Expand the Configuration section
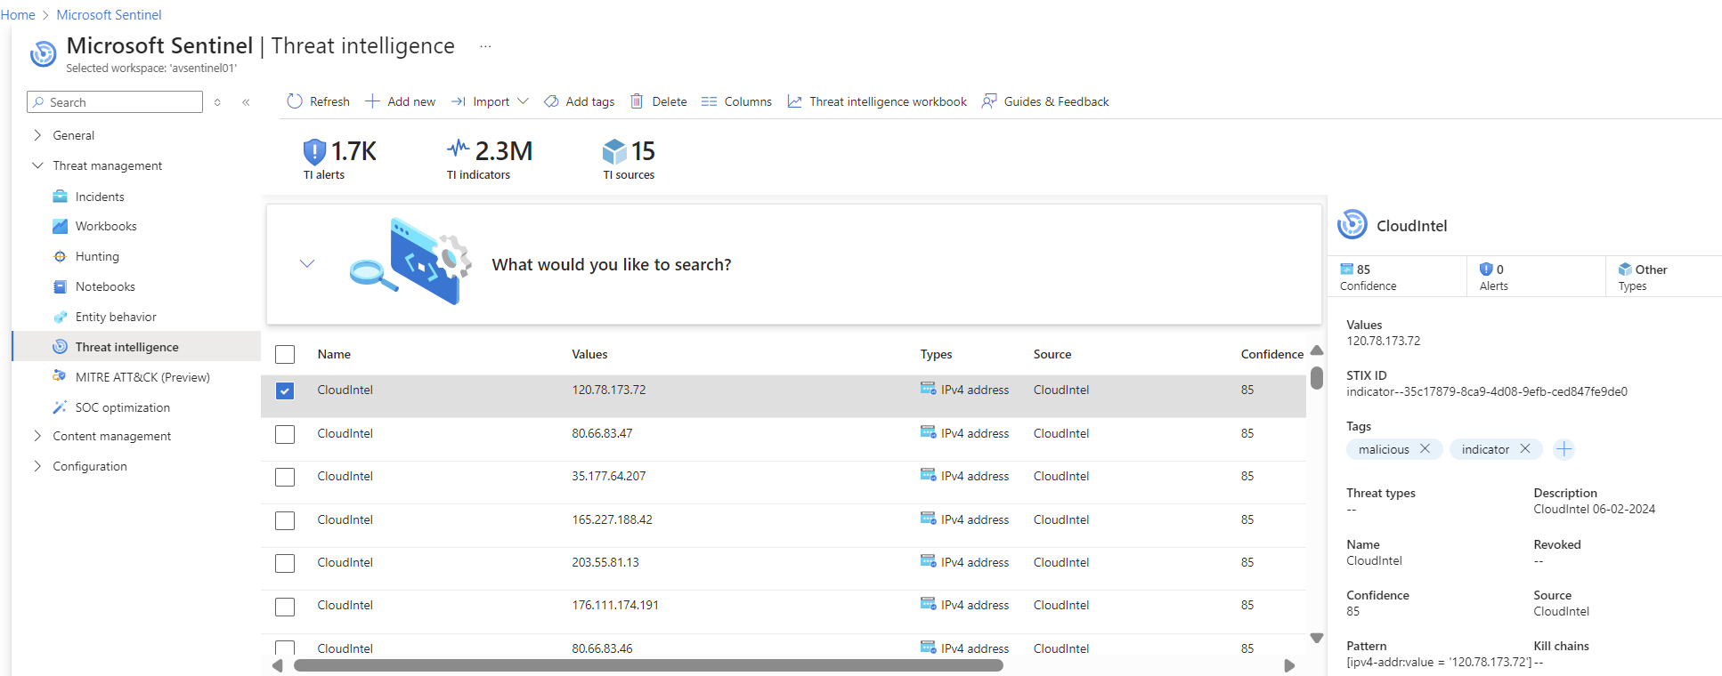 click(x=37, y=466)
